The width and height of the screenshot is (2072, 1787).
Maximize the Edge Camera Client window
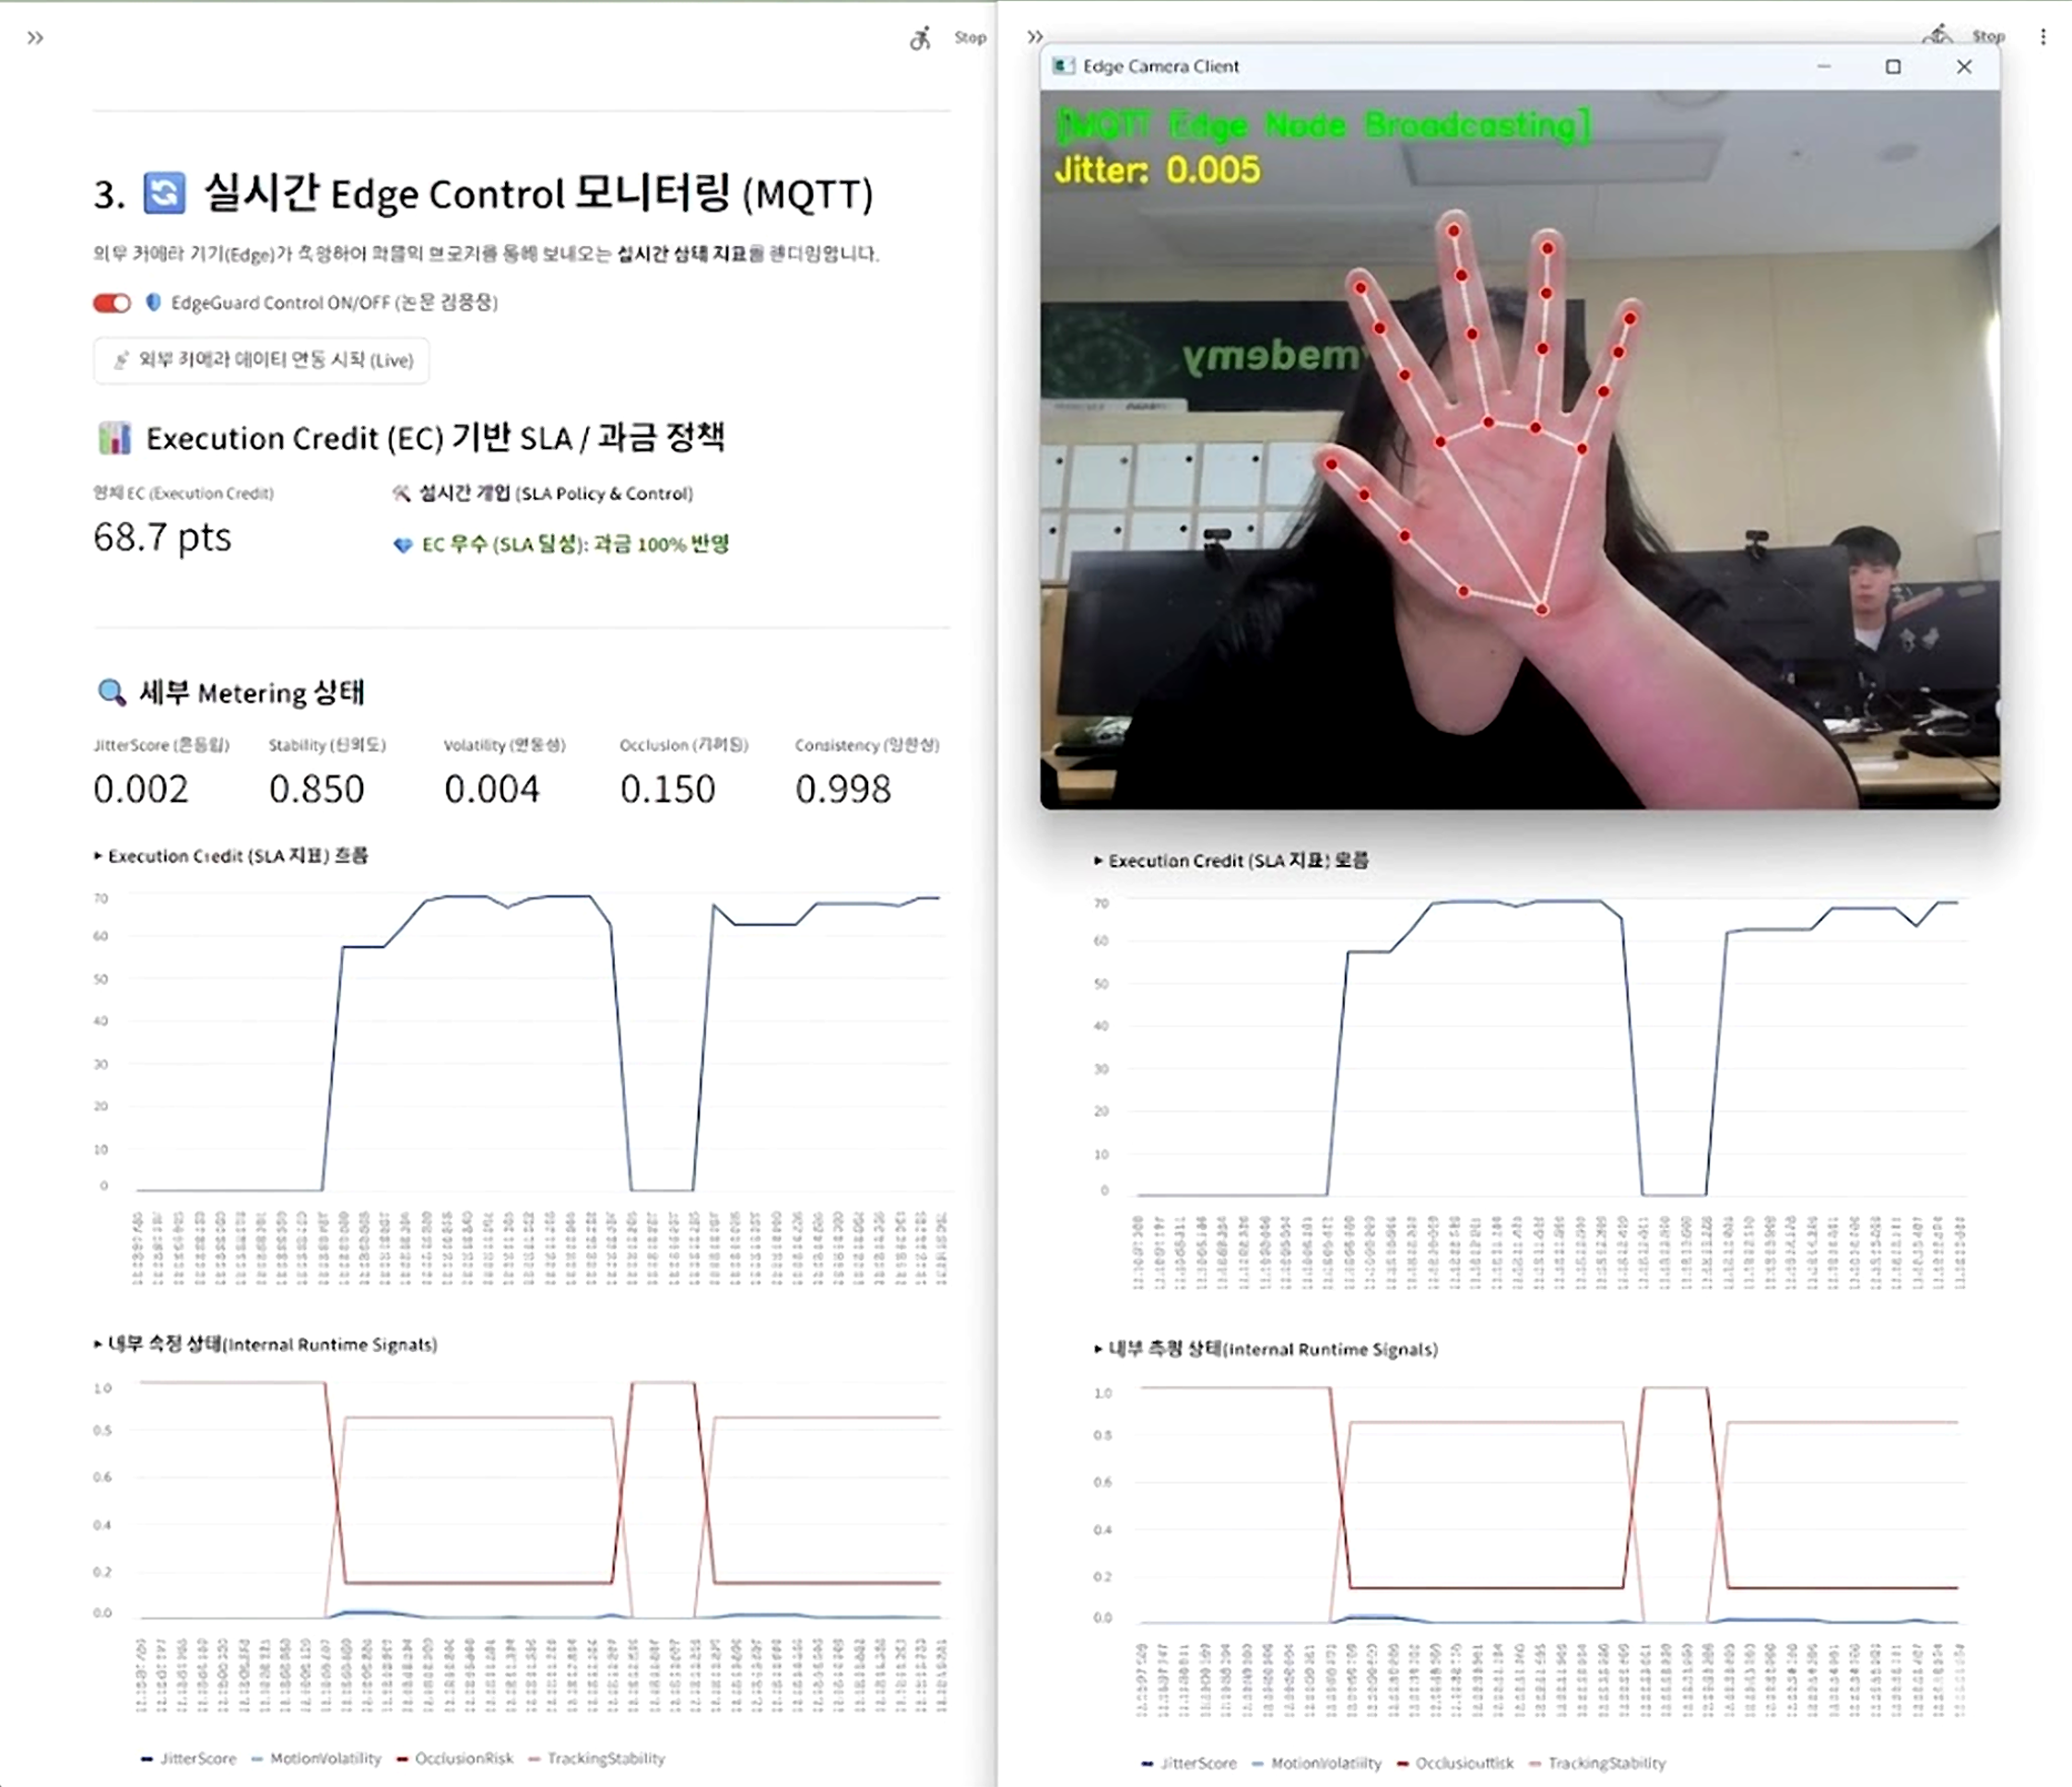tap(1893, 66)
